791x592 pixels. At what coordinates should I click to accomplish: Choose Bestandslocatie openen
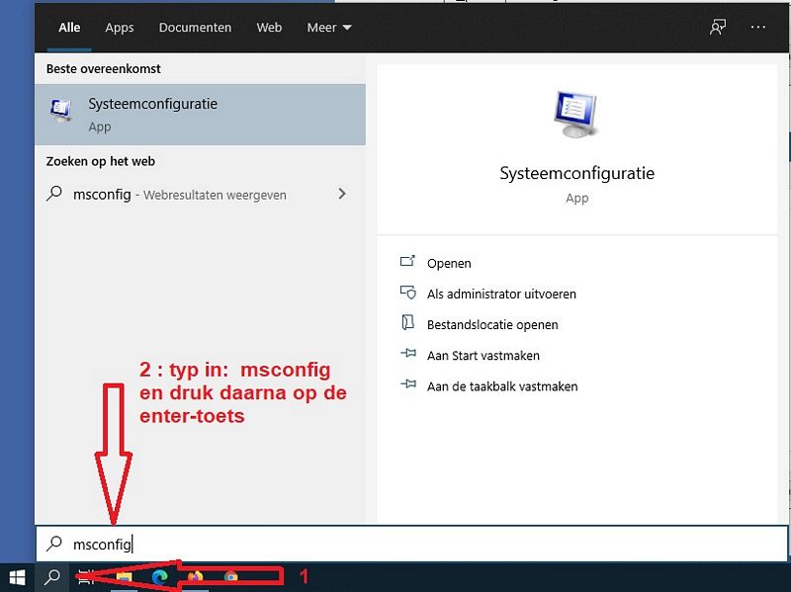tap(492, 325)
